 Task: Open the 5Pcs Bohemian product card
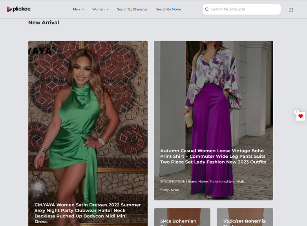182,218
